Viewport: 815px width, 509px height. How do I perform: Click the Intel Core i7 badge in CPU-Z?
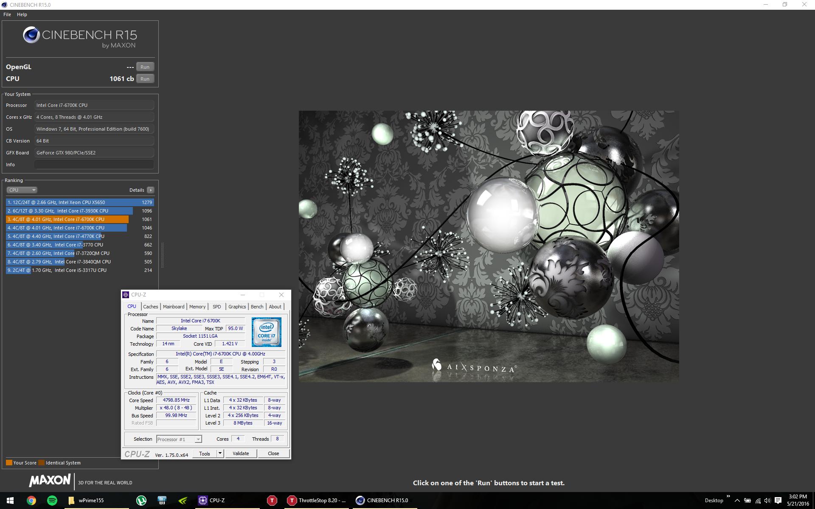click(267, 332)
